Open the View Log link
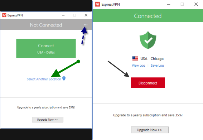Viewport: 203px width, 140px height. coord(139,66)
